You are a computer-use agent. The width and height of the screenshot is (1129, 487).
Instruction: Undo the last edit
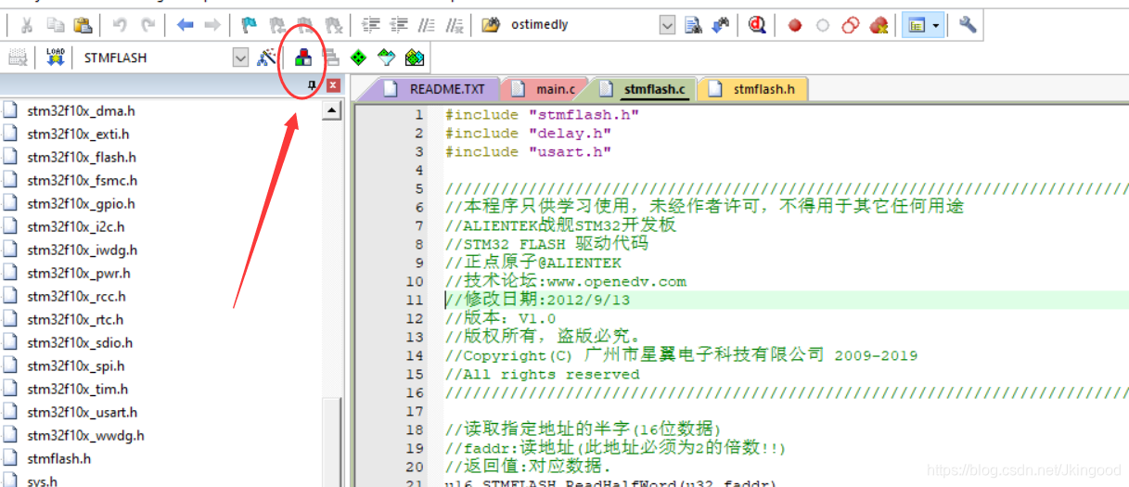tap(120, 25)
